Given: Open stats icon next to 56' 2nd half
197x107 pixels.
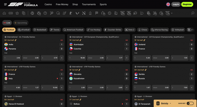Looking at the screenshot, I should coord(16,40).
